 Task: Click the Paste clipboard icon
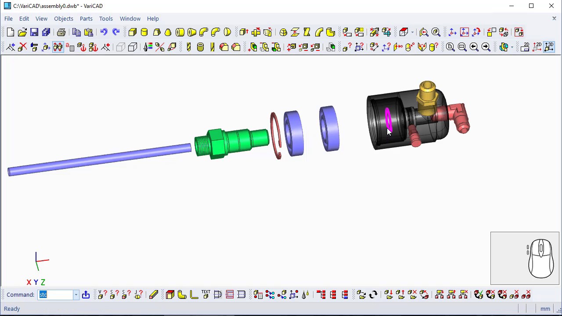pyautogui.click(x=88, y=32)
